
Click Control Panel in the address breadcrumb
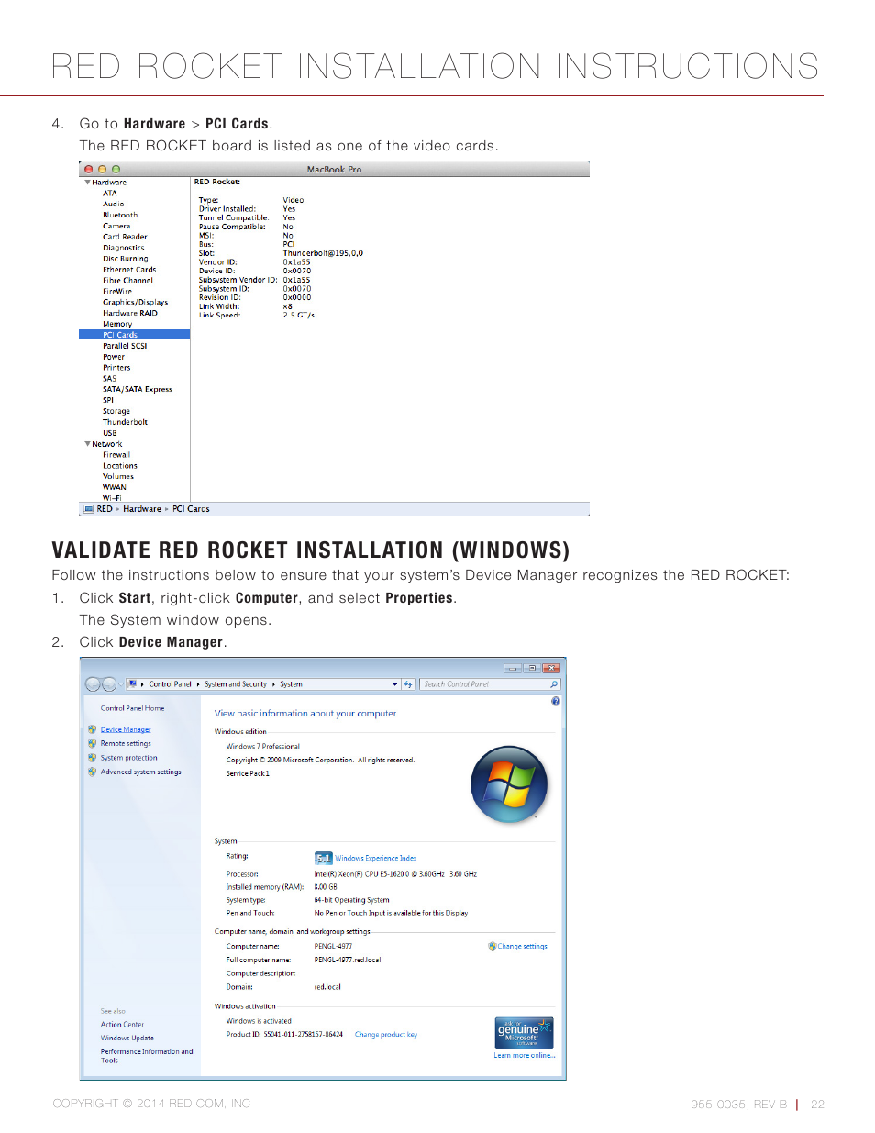coord(171,684)
